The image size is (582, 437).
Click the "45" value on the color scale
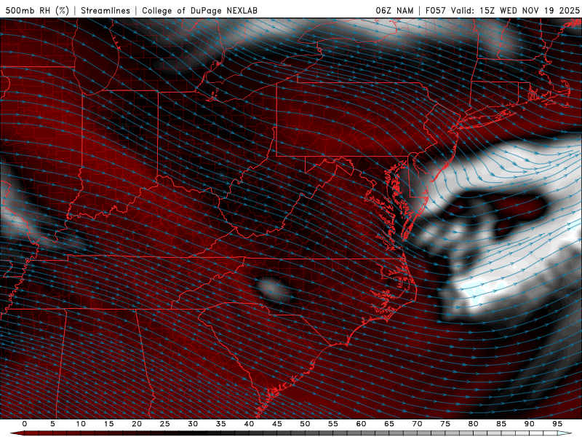[277, 424]
